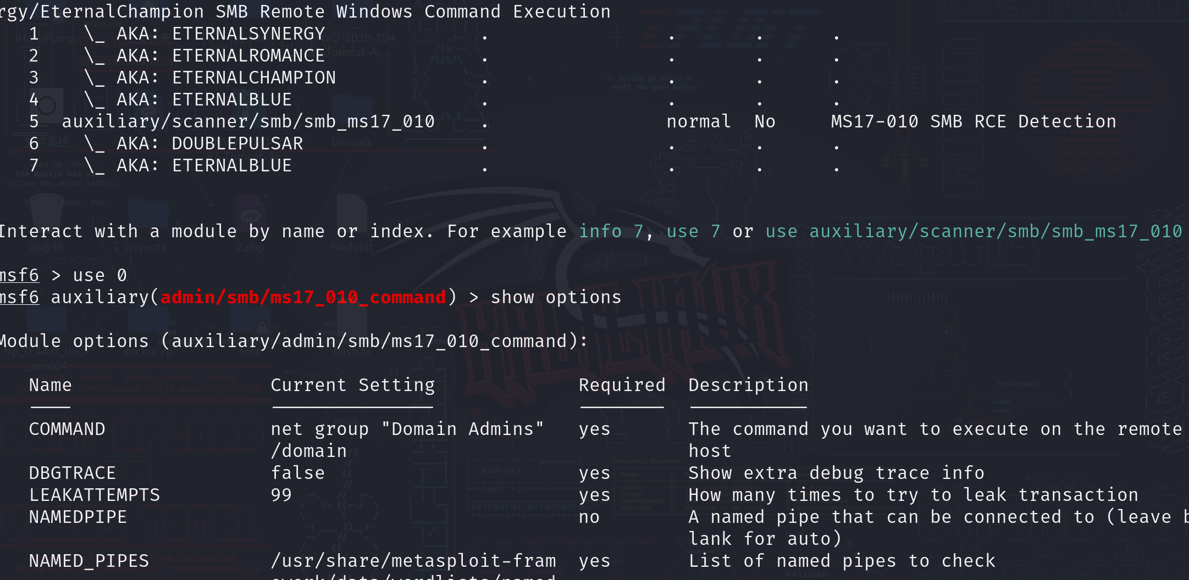Click the "normal" rank value in row 5
This screenshot has width=1189, height=580.
tap(699, 122)
